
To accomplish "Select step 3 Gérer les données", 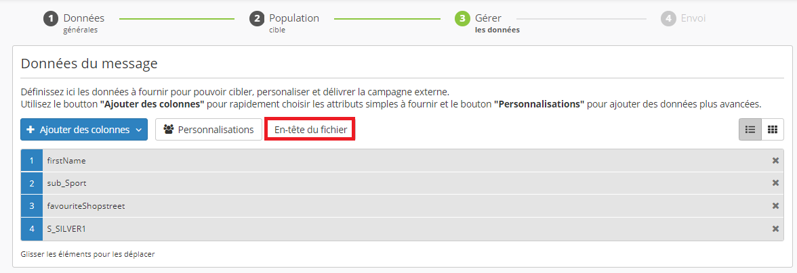I will tap(488, 22).
